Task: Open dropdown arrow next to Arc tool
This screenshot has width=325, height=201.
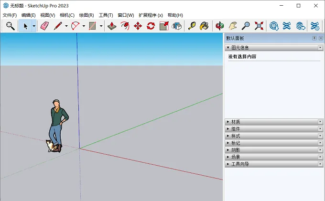Action: click(x=84, y=26)
